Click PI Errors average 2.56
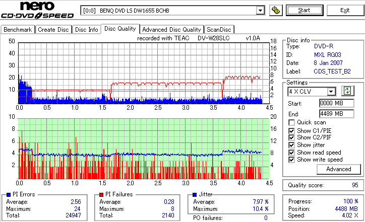The image size is (365, 222). (76, 202)
